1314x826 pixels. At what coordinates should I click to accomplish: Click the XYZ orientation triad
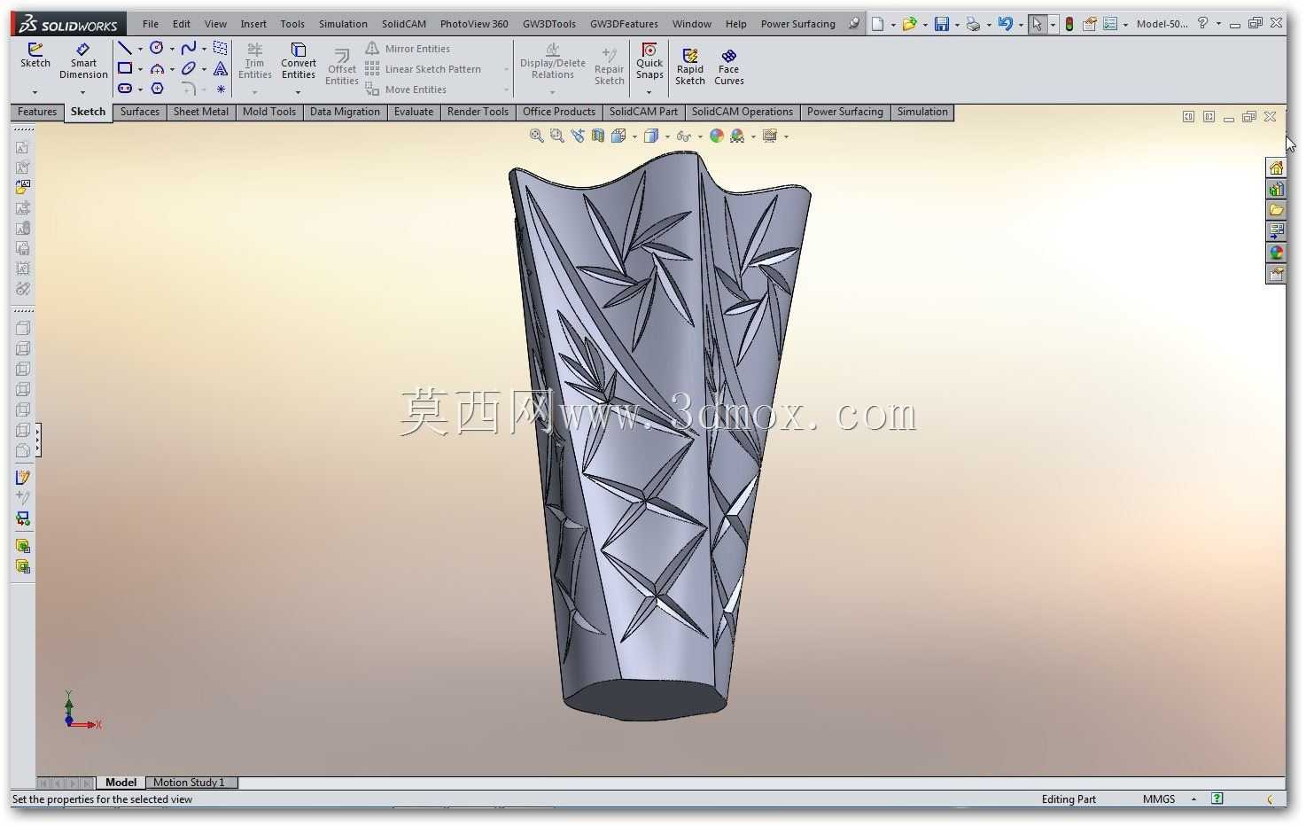click(82, 712)
